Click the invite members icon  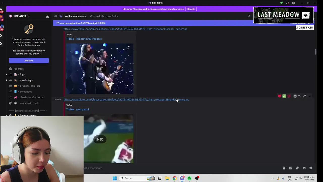(x=47, y=16)
